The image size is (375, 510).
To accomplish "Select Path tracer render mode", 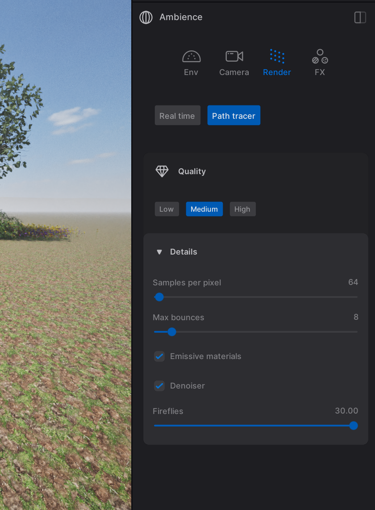I will [x=233, y=116].
